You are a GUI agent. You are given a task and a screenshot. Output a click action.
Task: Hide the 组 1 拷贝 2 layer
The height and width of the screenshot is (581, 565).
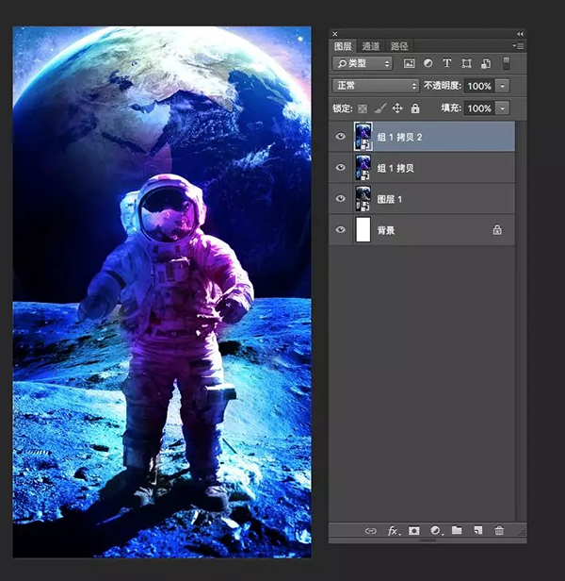click(x=341, y=137)
